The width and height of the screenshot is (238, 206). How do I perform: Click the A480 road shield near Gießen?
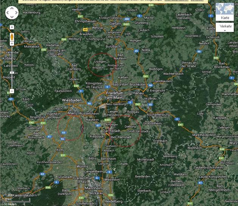coord(127,19)
